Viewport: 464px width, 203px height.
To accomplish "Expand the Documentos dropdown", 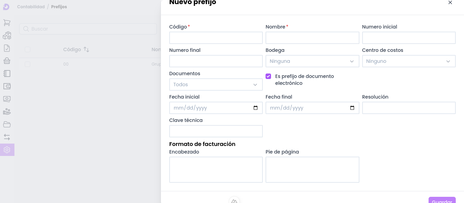I will [216, 84].
